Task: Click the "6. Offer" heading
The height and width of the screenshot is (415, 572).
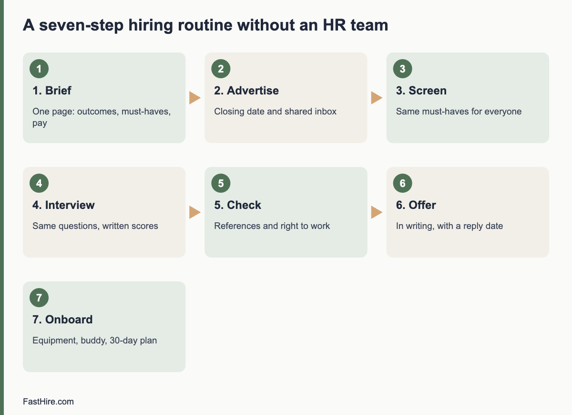Action: 416,205
